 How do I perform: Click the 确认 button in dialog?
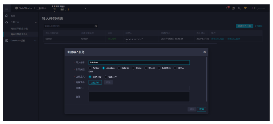(192, 109)
